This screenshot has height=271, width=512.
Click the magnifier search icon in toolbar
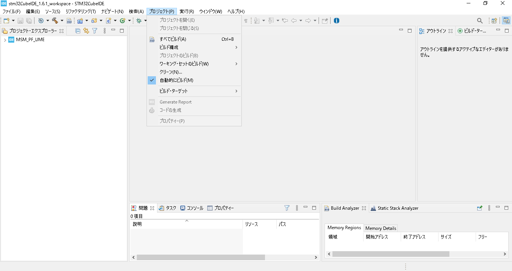pyautogui.click(x=480, y=21)
